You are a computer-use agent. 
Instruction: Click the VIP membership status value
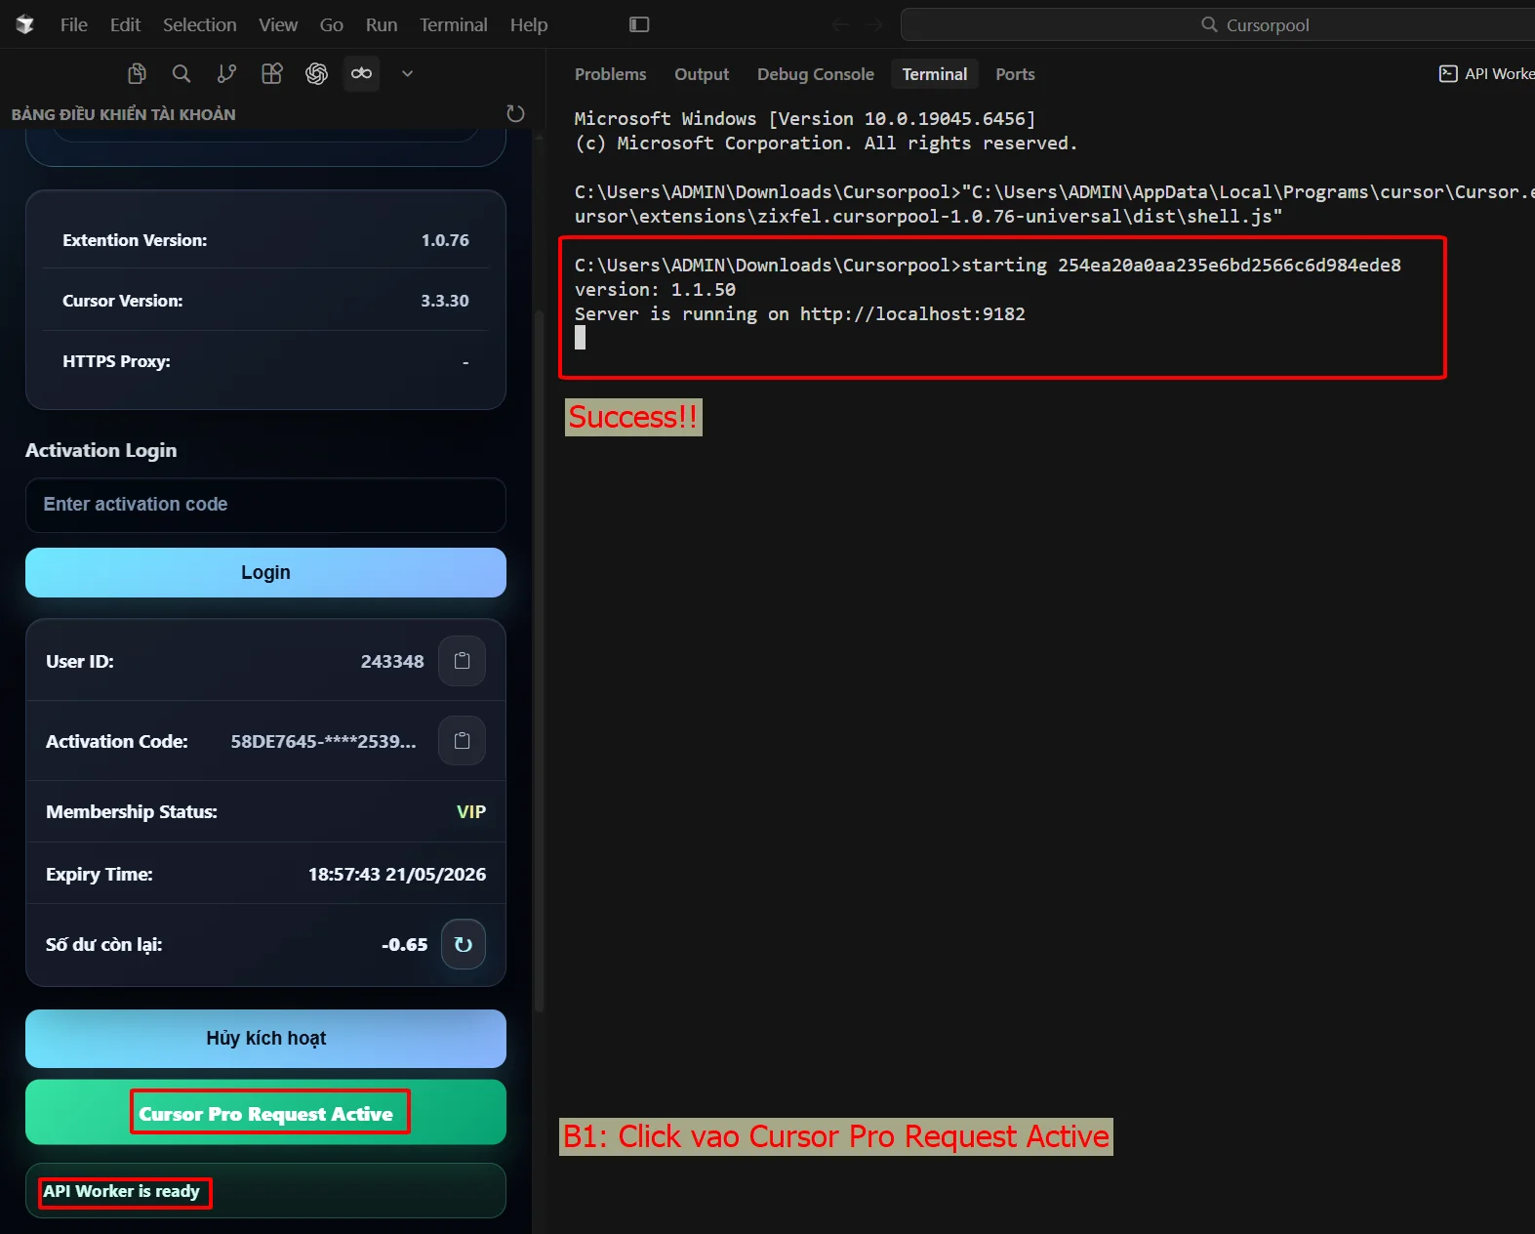[471, 812]
